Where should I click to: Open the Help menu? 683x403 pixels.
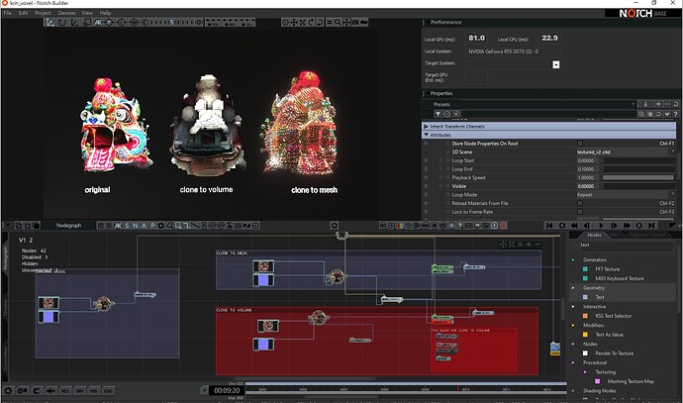tap(105, 13)
